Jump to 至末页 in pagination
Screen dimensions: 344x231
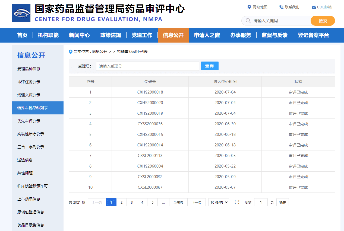(x=178, y=202)
